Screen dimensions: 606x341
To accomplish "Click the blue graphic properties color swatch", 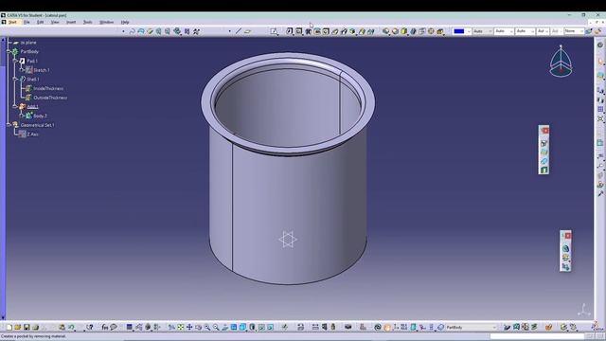I will click(458, 31).
